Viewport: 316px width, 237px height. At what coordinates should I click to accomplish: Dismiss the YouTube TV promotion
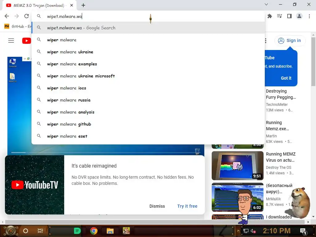coord(157,206)
